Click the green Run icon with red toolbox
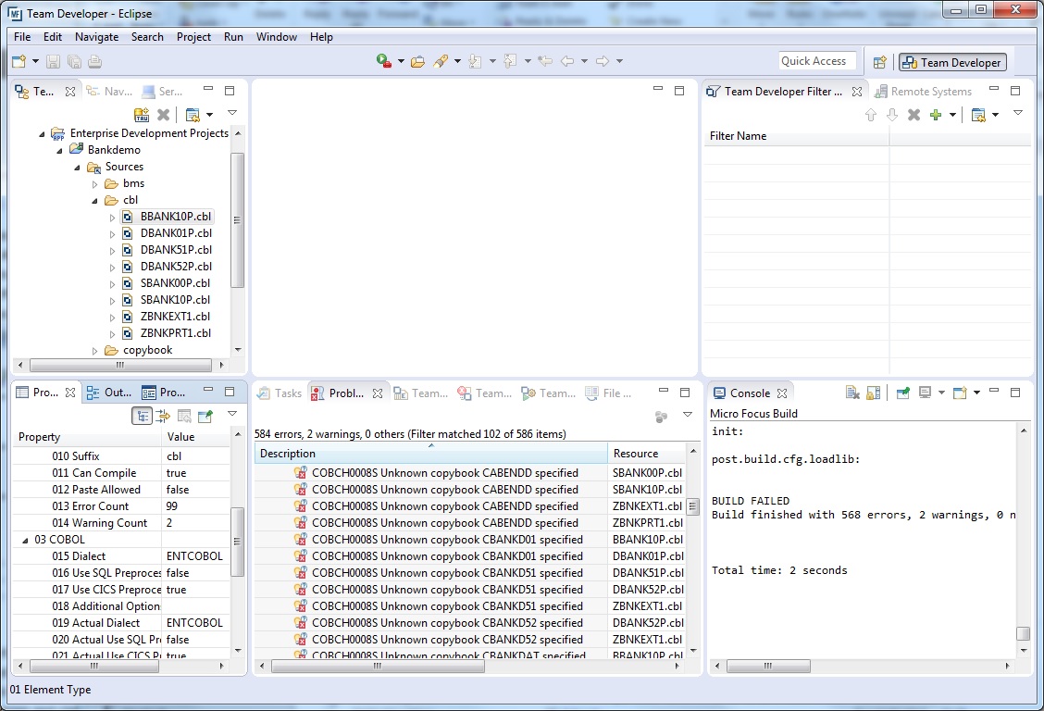 click(383, 61)
